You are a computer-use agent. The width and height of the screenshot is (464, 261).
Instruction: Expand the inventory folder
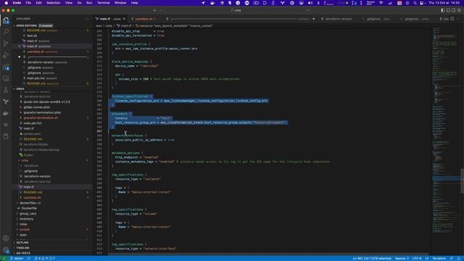coord(26,219)
